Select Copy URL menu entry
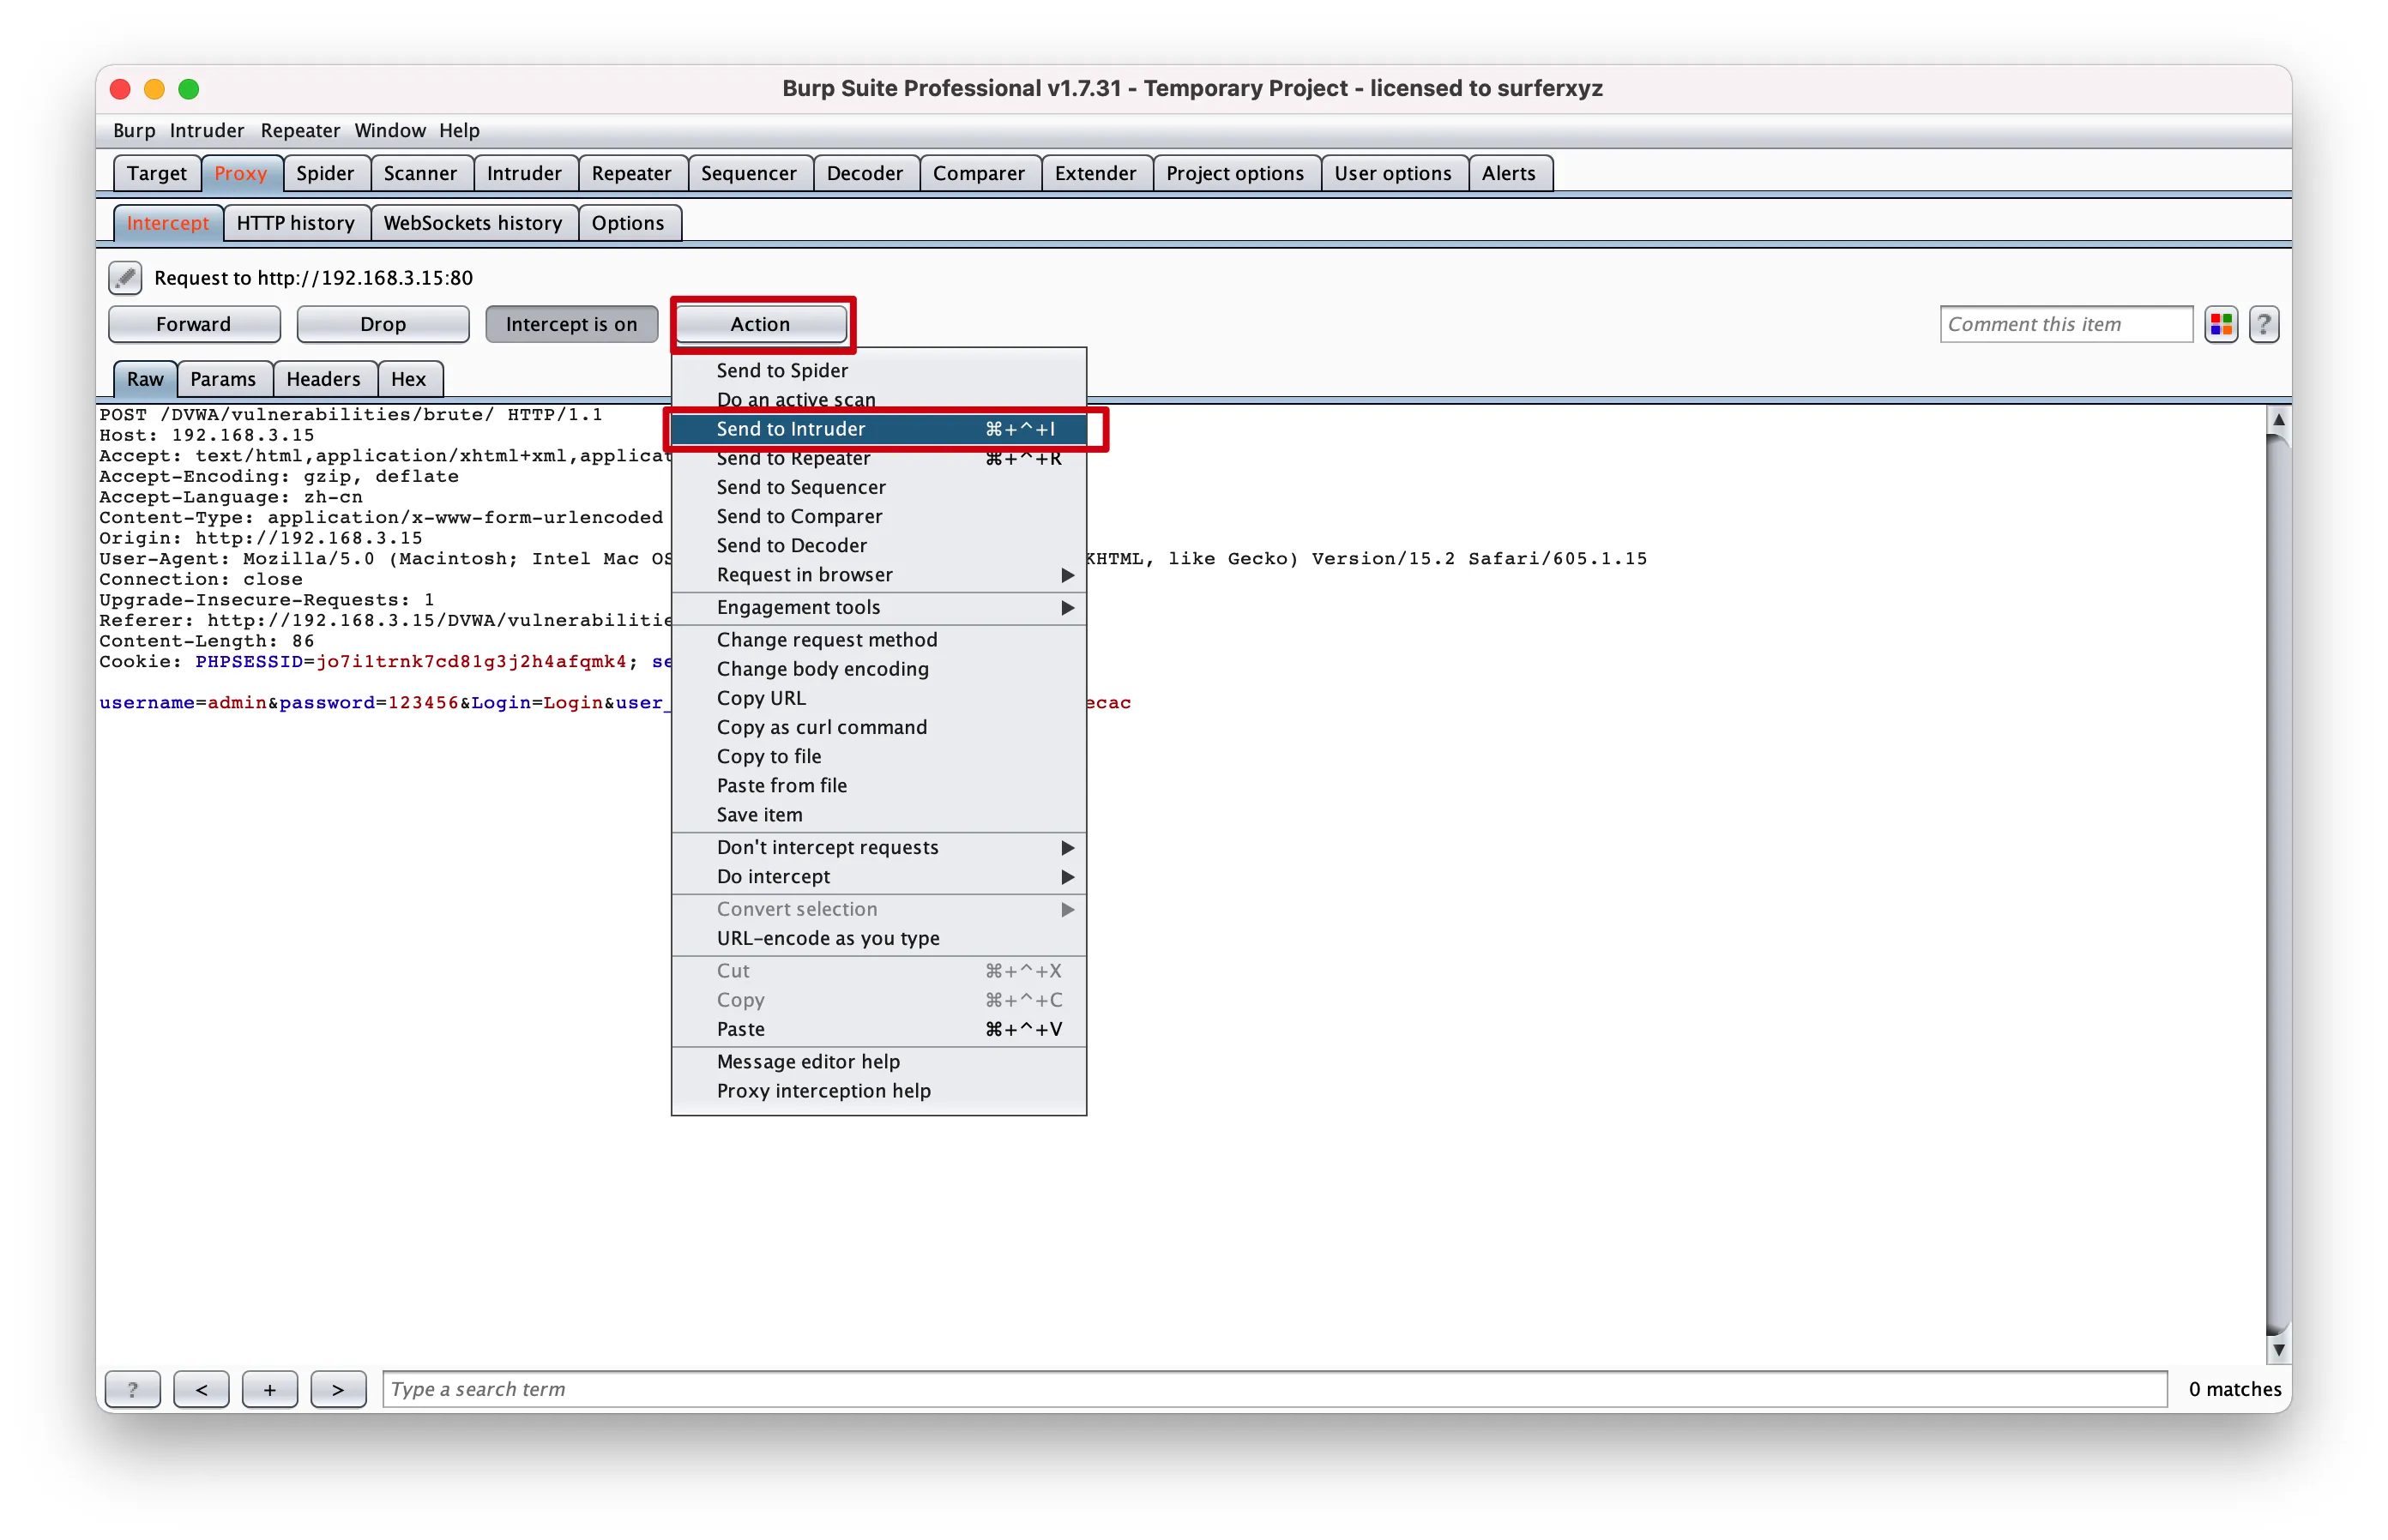 pyautogui.click(x=878, y=698)
